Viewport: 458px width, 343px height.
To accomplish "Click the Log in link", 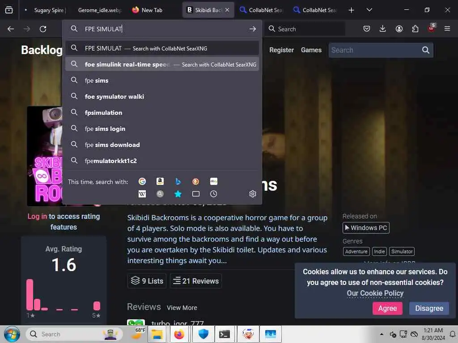I will tap(37, 217).
